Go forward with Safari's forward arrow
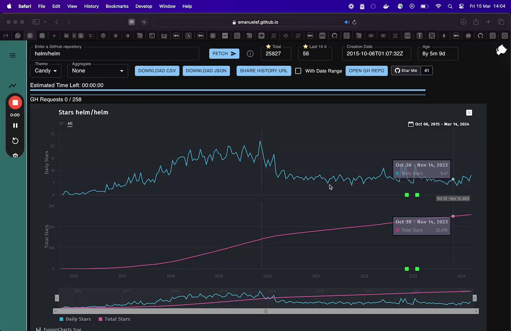 point(69,22)
